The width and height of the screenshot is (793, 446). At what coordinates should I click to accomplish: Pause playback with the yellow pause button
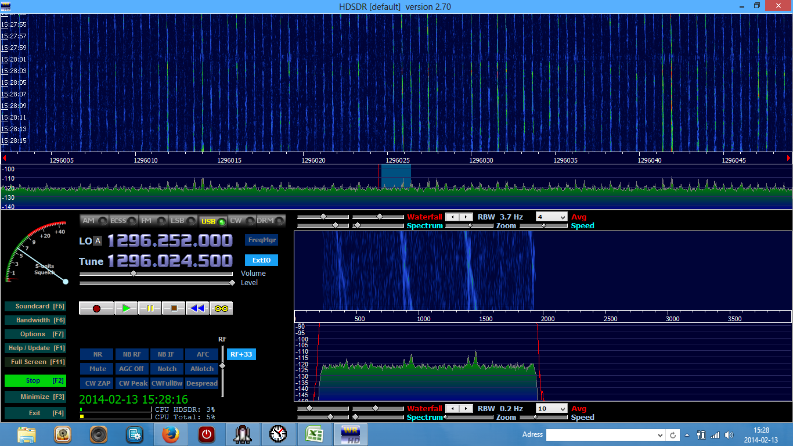150,308
